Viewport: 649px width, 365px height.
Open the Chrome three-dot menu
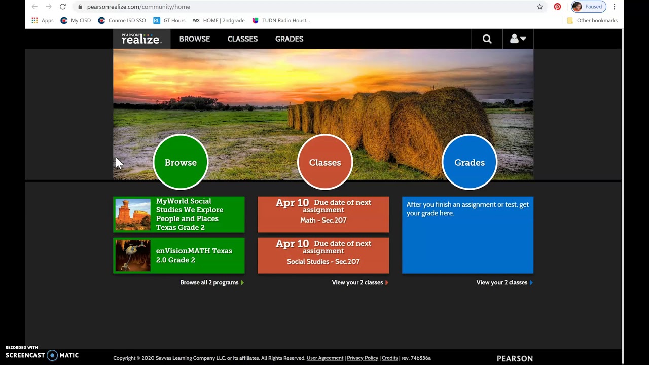[614, 7]
